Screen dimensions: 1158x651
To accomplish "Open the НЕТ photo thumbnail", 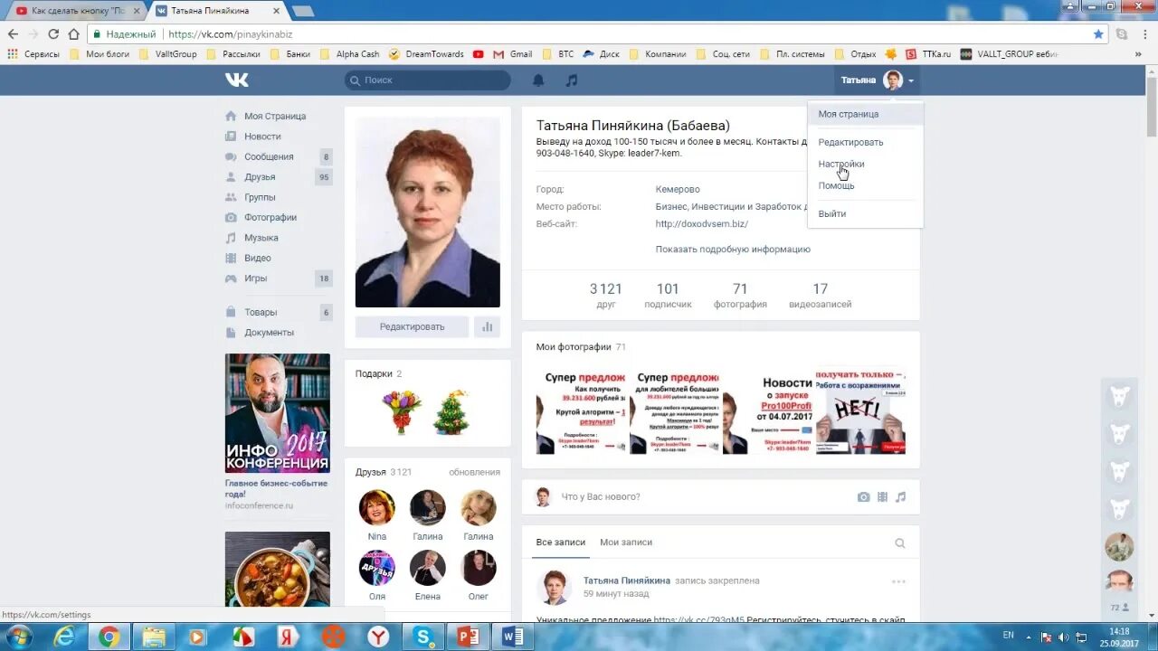I will pyautogui.click(x=860, y=410).
